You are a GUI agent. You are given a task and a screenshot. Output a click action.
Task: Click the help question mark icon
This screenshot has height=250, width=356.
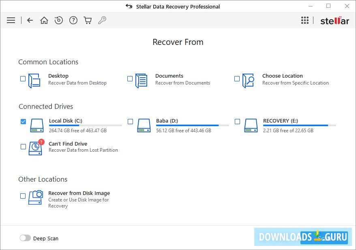tap(73, 20)
